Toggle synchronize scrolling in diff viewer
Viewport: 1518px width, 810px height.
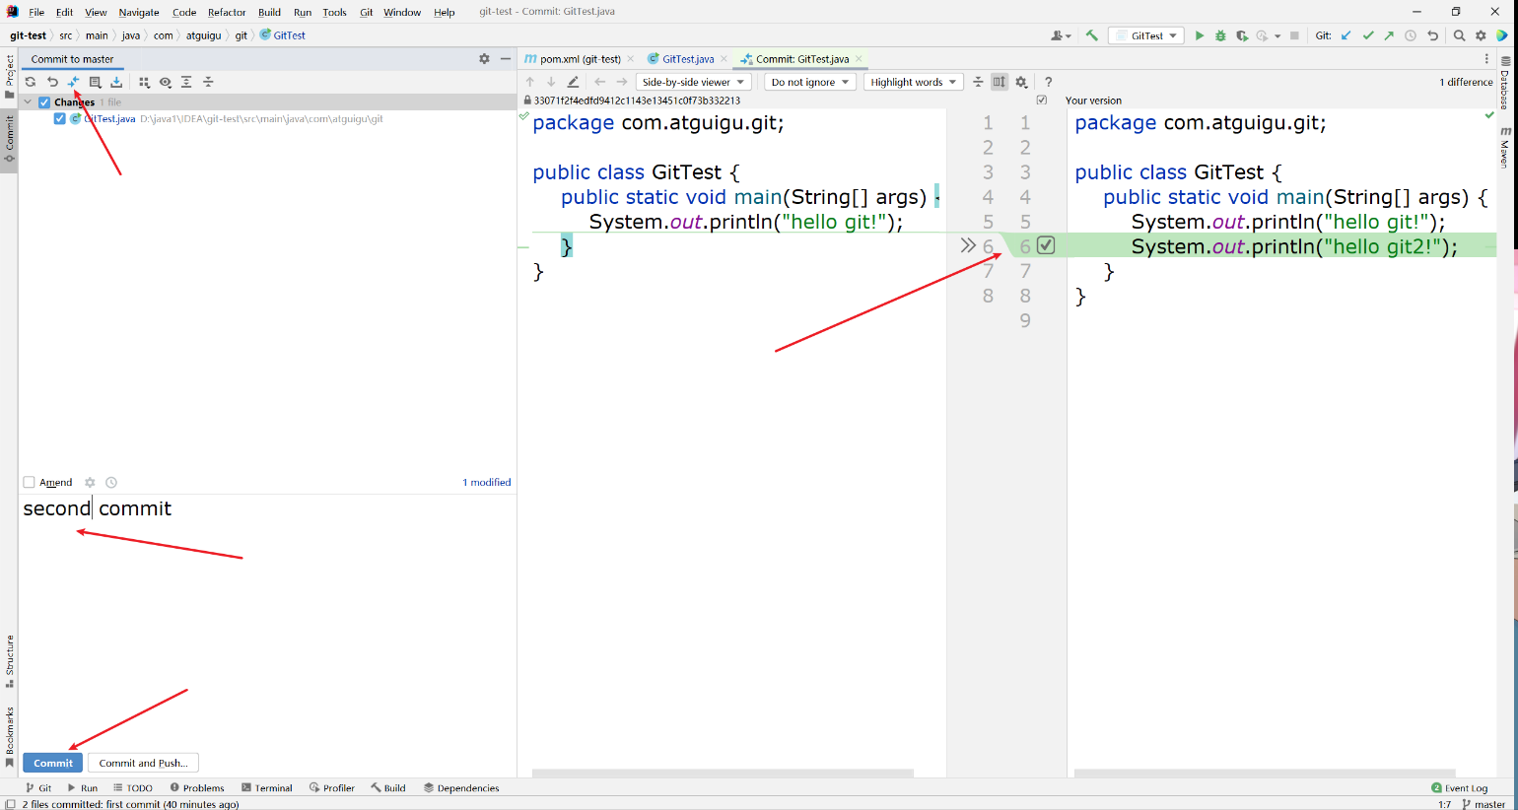(1000, 82)
